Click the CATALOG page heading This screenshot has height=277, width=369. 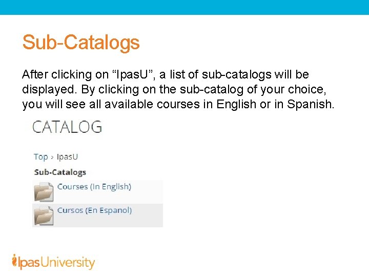coord(67,127)
